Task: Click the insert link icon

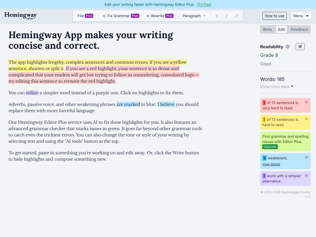Action: pos(236,16)
